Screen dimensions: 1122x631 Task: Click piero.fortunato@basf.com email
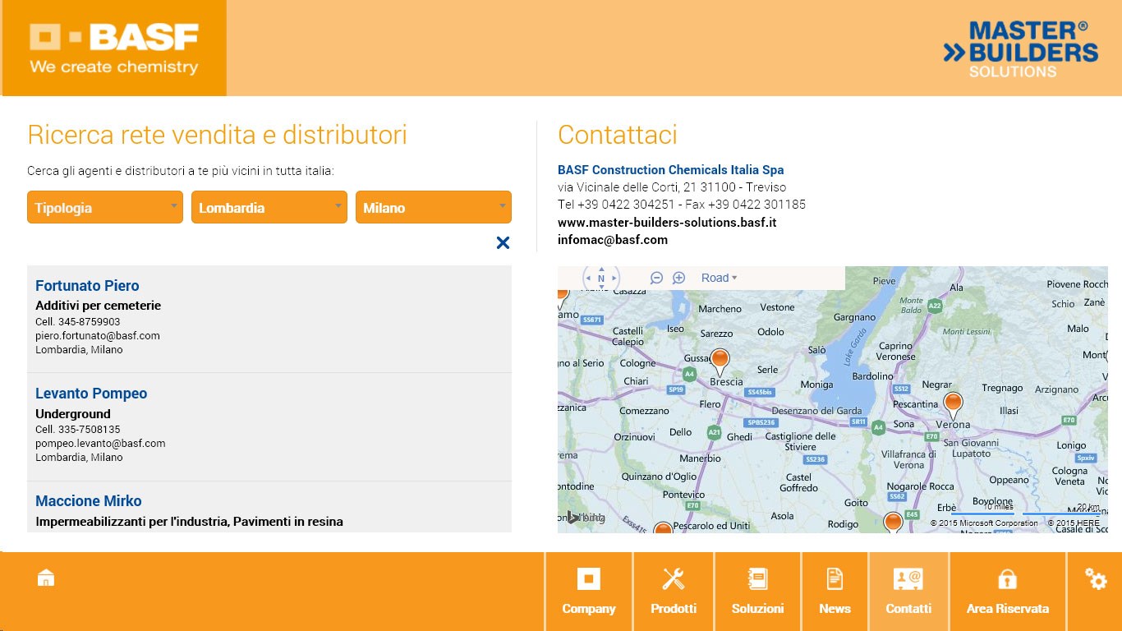(x=98, y=335)
